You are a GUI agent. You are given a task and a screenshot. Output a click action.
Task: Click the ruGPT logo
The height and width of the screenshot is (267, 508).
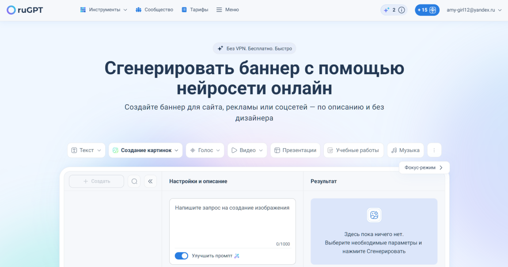point(25,10)
